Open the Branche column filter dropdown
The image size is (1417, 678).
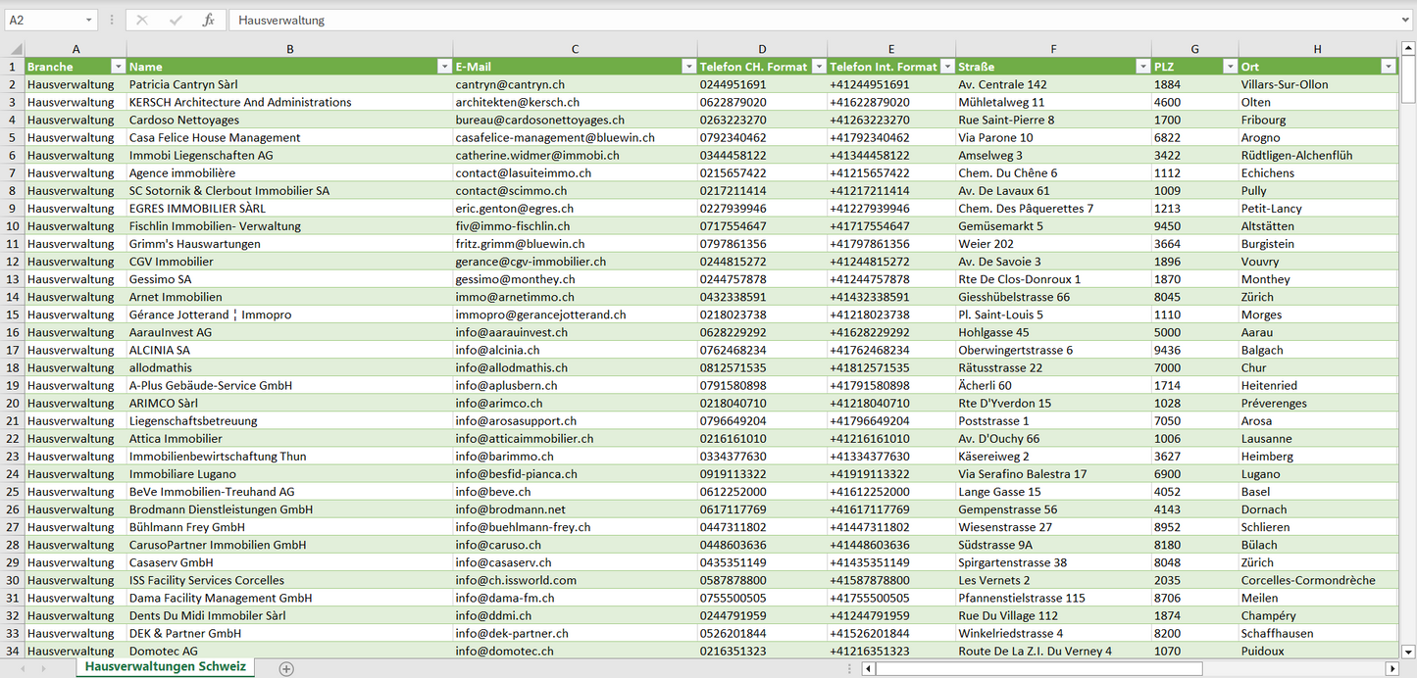tap(119, 67)
